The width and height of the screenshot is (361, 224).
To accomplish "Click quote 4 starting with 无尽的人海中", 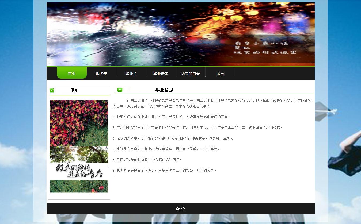I will (x=174, y=138).
